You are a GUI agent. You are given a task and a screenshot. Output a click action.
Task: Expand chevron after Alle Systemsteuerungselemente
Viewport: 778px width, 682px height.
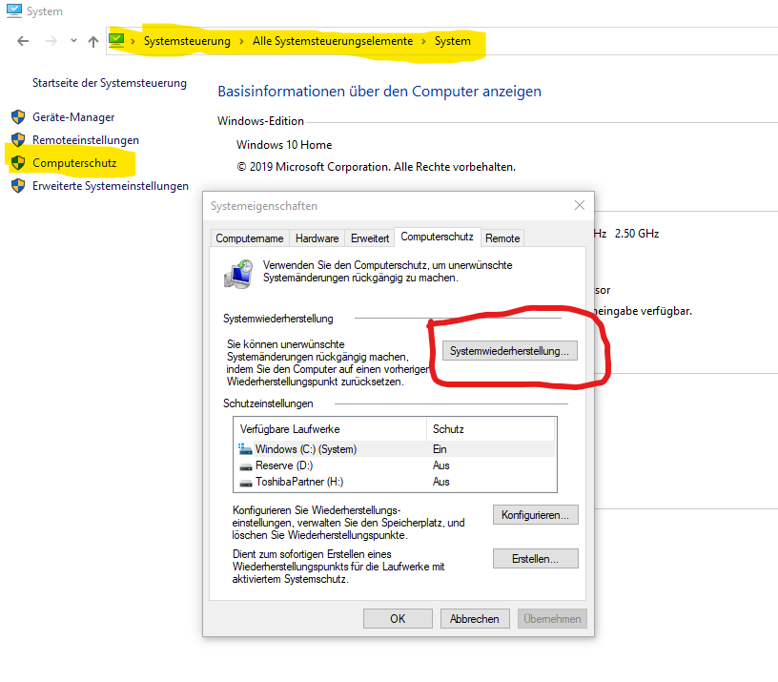[423, 41]
